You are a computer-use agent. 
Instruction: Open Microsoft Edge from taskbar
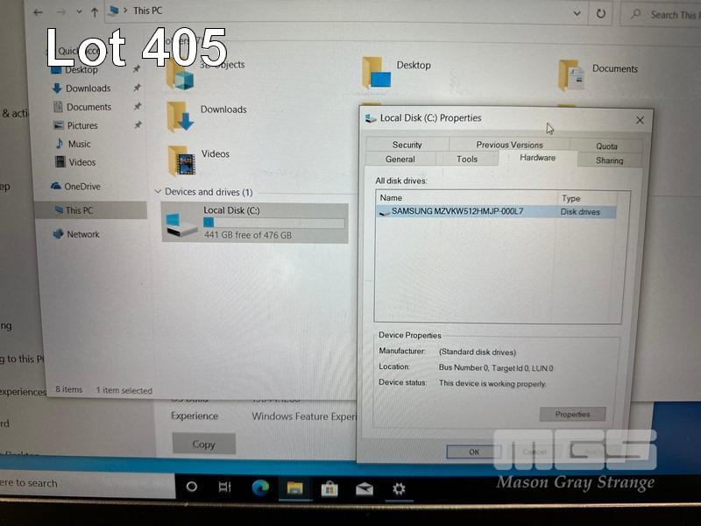260,488
